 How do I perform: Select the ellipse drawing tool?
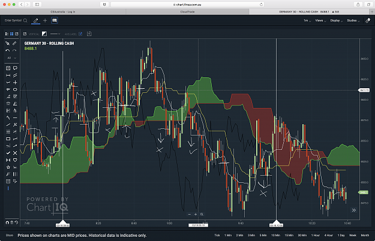click(x=15, y=89)
